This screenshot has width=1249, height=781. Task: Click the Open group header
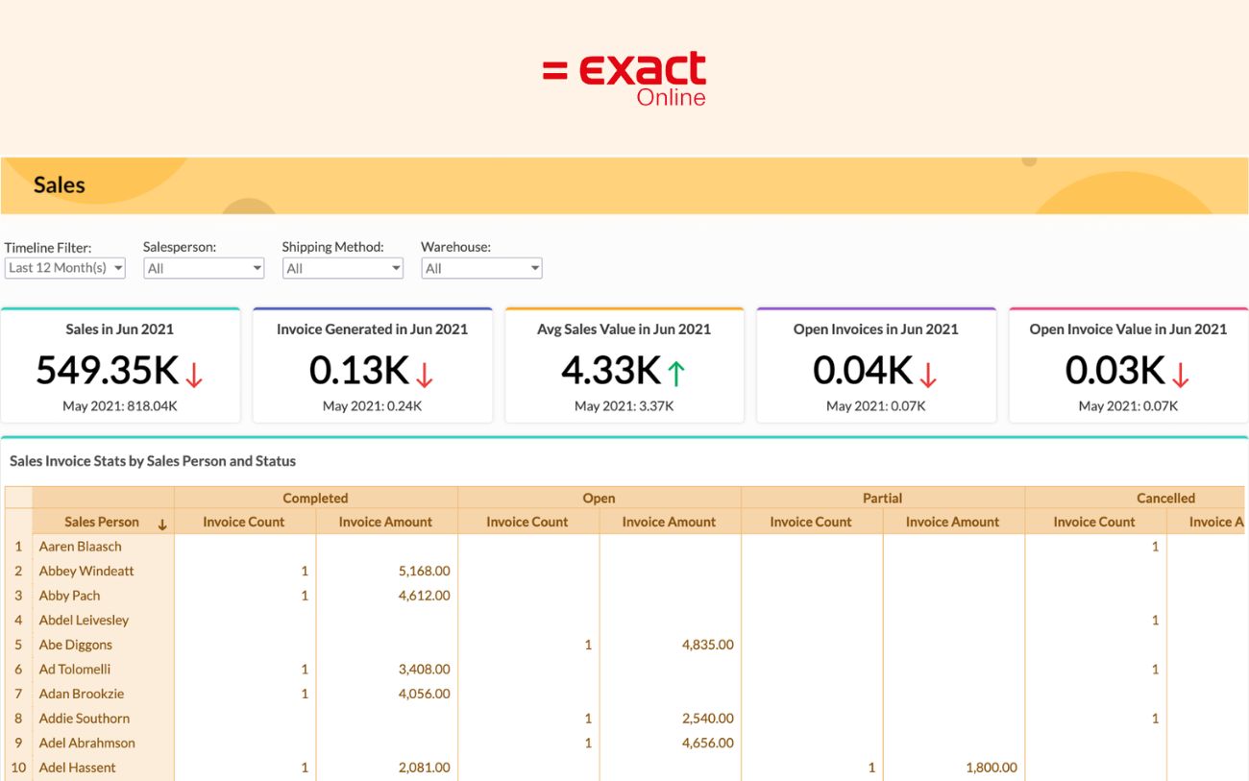point(599,498)
